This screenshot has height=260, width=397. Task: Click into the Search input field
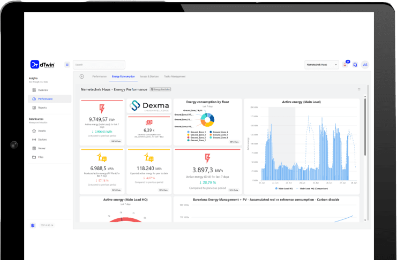(x=99, y=65)
